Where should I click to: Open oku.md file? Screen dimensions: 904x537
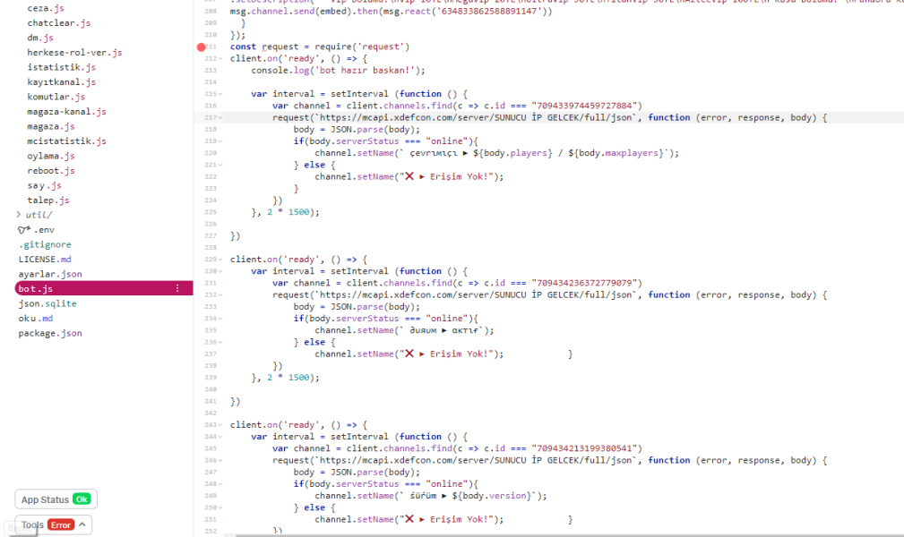35,319
